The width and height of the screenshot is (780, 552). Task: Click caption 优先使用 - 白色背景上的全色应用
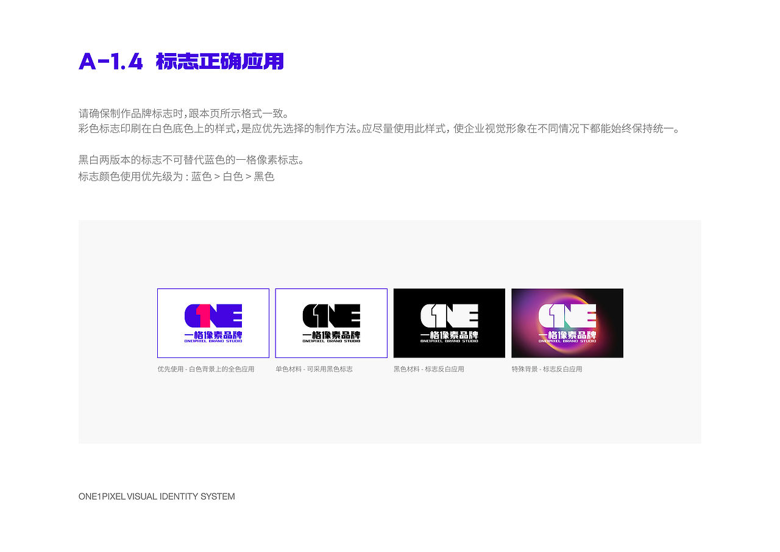pos(206,369)
